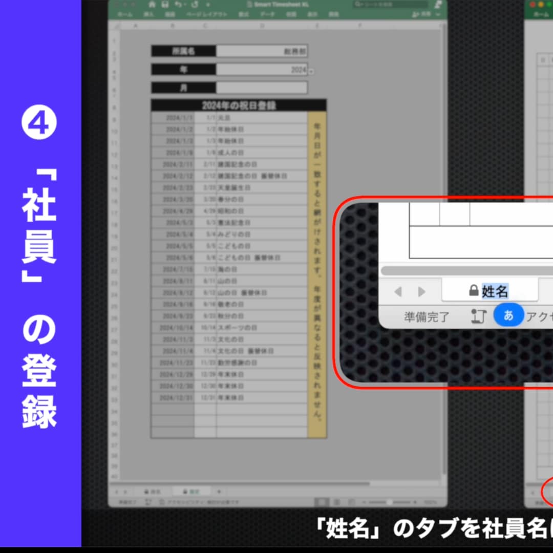The image size is (553, 553).
Task: Click the 敬老の日 holiday cell
Action: [262, 304]
